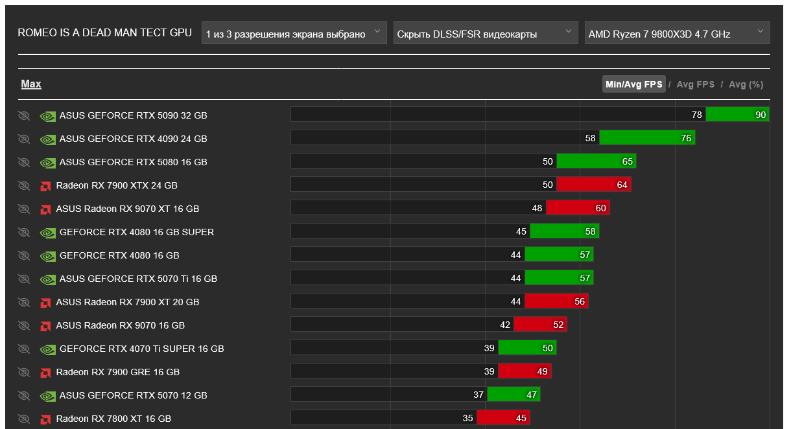Click the NVIDIA logo beside RTX 5070 Ti
The height and width of the screenshot is (429, 791).
(x=47, y=279)
